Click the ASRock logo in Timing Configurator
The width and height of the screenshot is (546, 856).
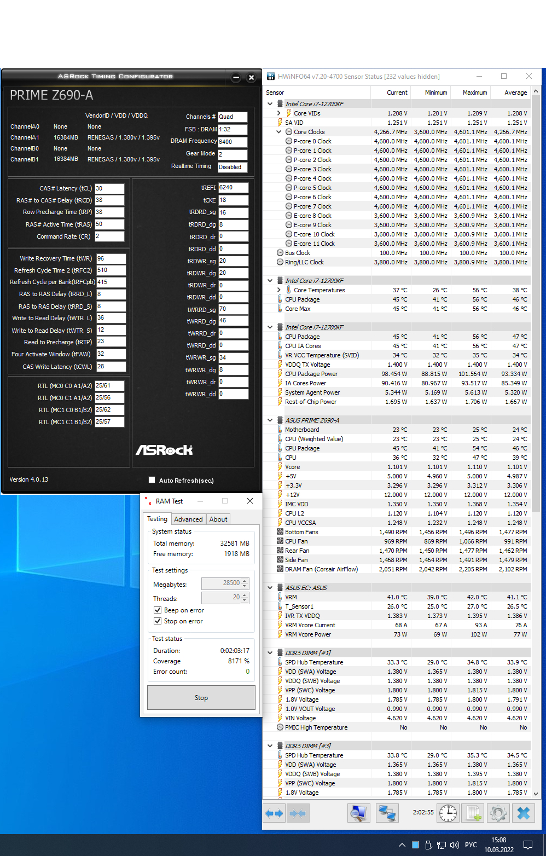(x=164, y=450)
